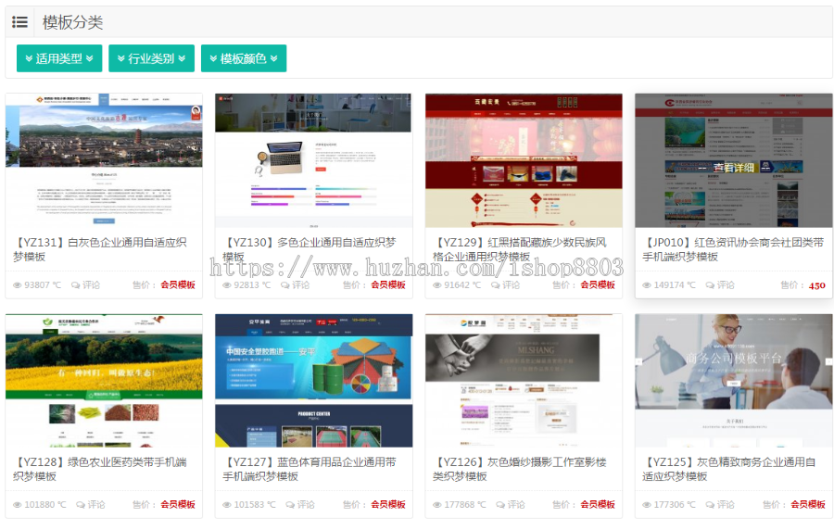Open the YZ131 template thumbnail
Viewport: 834px width, 530px height.
(104, 160)
